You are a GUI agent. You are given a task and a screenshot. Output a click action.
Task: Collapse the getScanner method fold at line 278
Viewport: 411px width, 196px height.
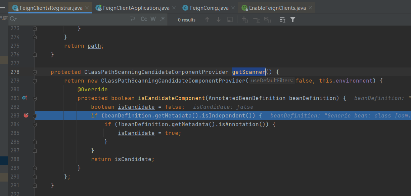(35, 72)
